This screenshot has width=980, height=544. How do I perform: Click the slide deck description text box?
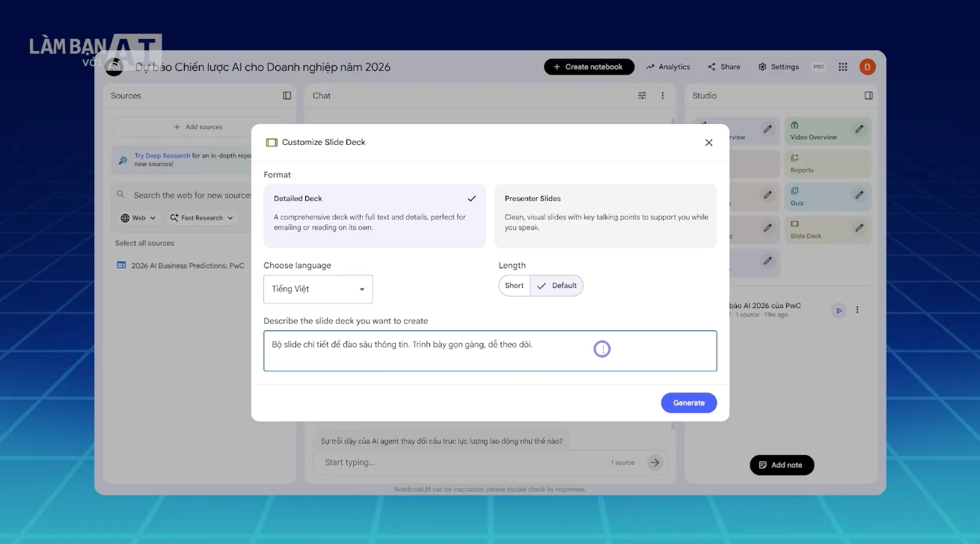490,351
